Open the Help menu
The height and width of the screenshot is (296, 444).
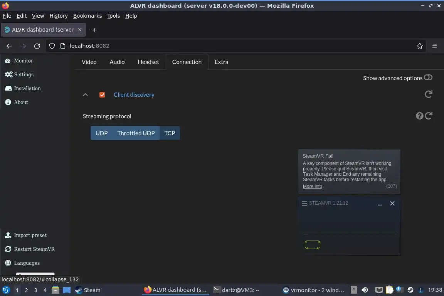(131, 16)
